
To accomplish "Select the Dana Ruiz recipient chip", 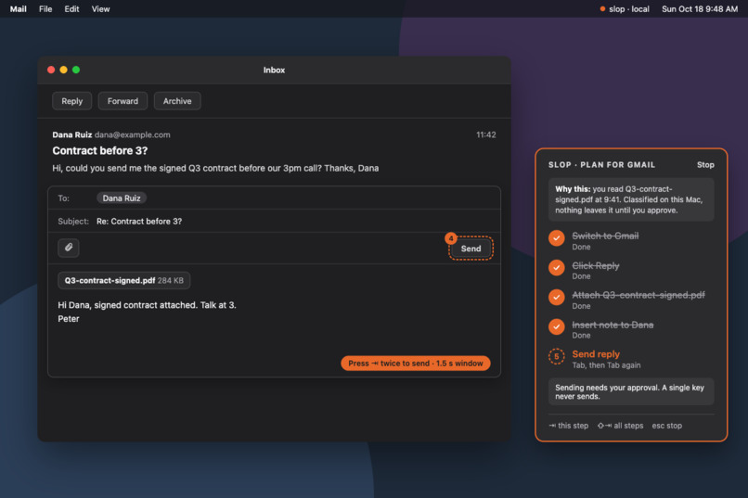I will coord(122,198).
